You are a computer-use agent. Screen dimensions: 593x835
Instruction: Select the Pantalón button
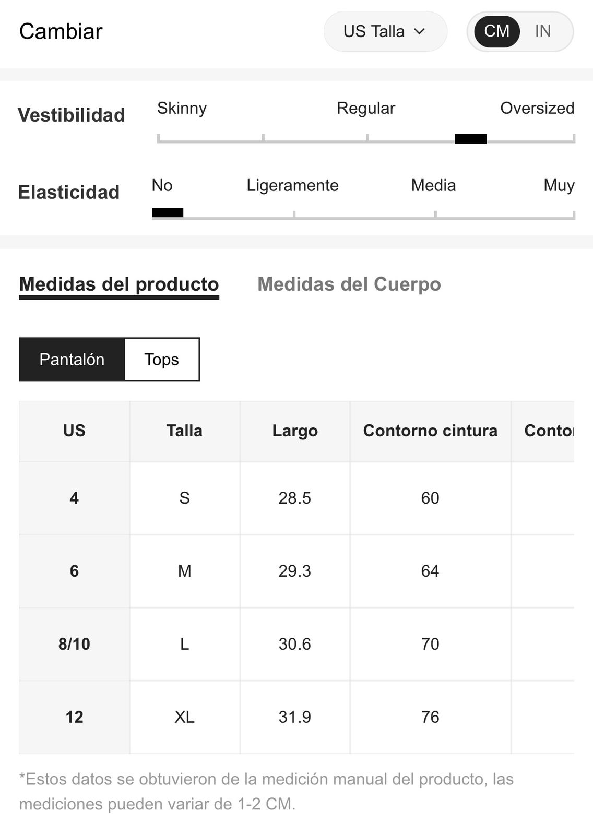[72, 360]
